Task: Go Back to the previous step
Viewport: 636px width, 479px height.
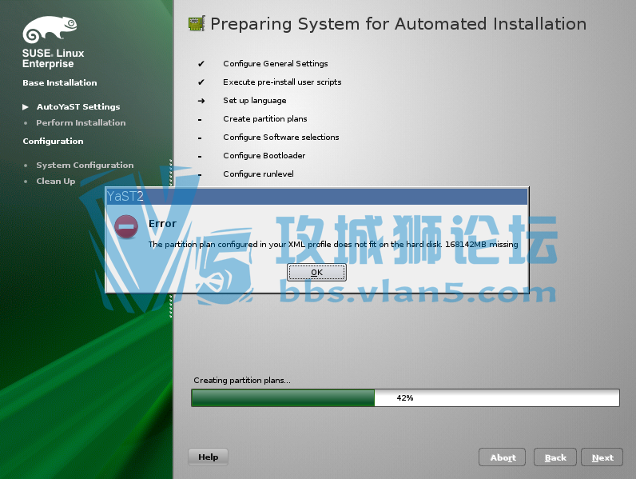Action: point(555,457)
